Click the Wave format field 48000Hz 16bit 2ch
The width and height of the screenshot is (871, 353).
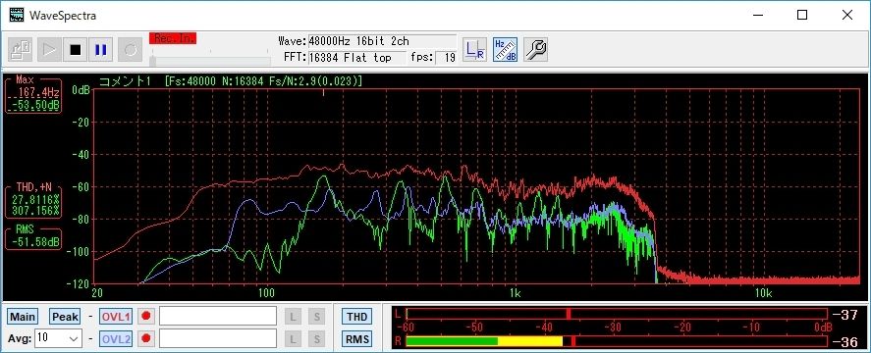(x=382, y=41)
